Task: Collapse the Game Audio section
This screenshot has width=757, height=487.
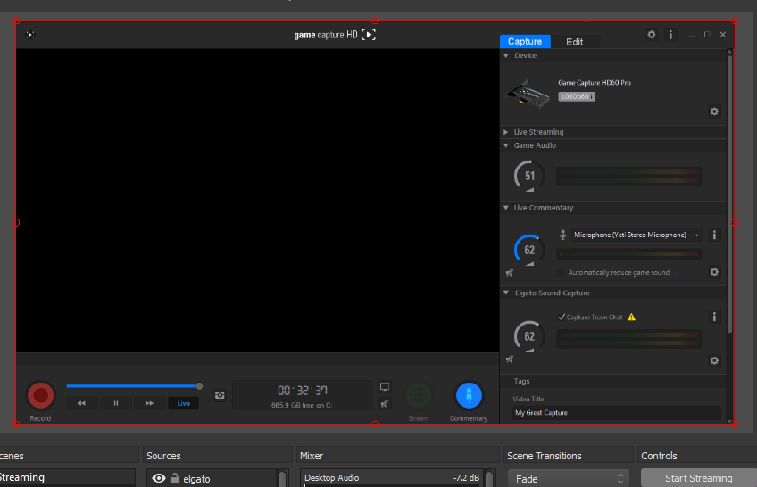Action: 506,145
